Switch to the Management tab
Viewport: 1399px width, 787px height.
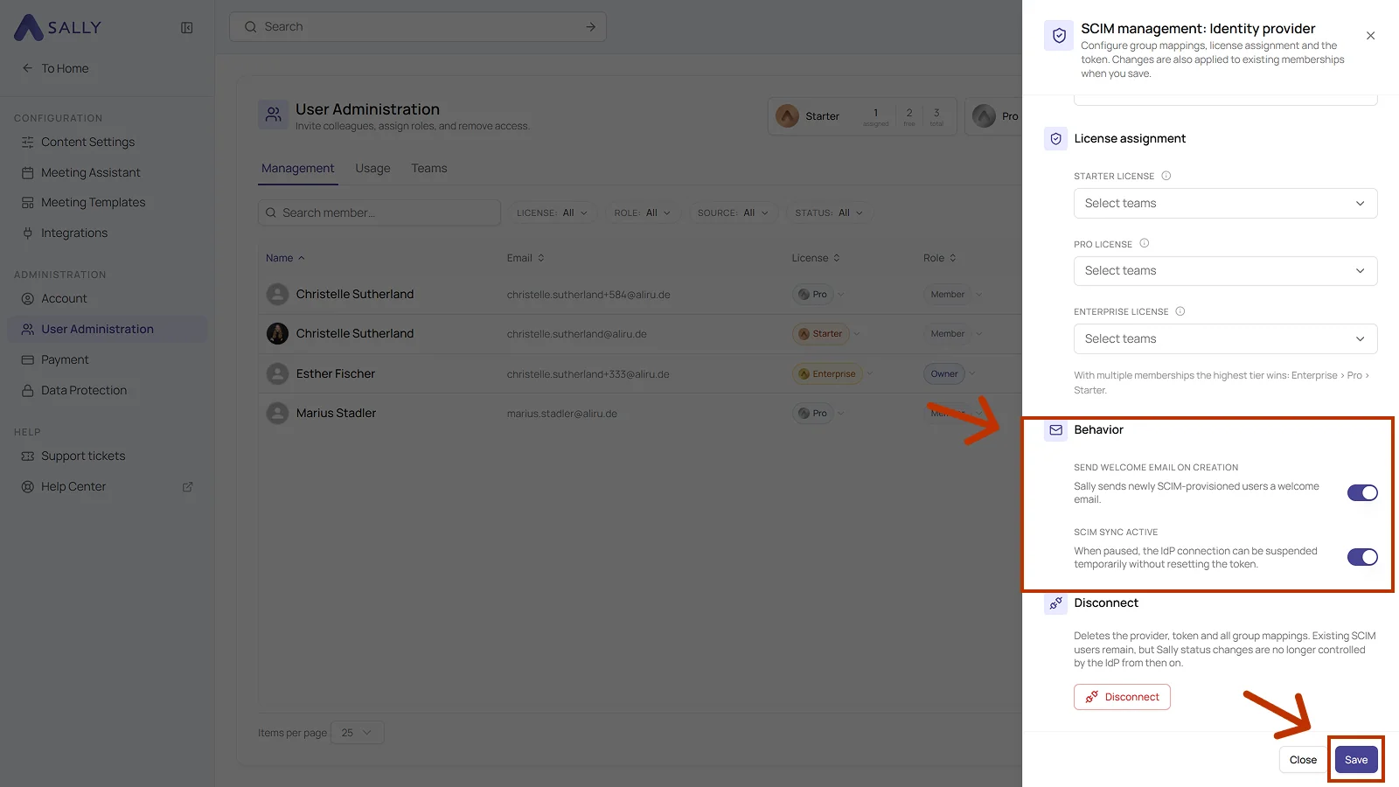click(x=297, y=168)
